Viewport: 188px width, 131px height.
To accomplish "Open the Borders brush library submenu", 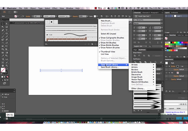I will (142, 70).
